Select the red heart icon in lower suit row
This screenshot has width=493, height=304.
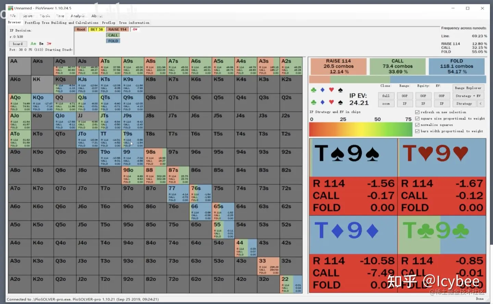[331, 102]
